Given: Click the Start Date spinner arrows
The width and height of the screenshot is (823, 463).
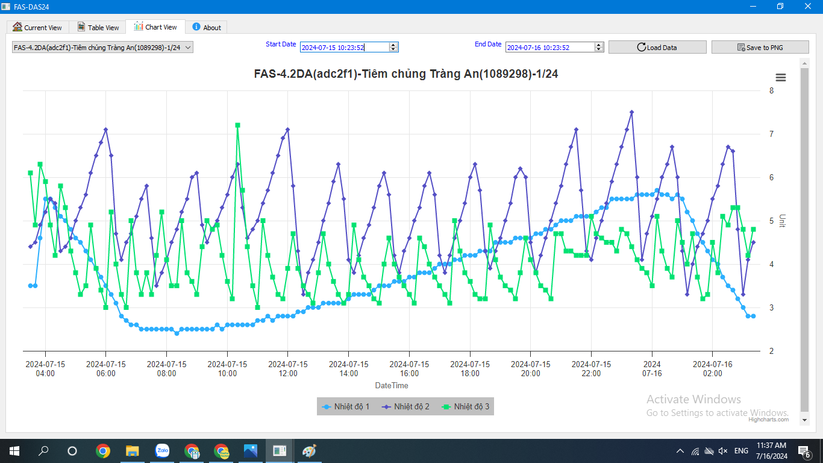Looking at the screenshot, I should click(x=393, y=47).
